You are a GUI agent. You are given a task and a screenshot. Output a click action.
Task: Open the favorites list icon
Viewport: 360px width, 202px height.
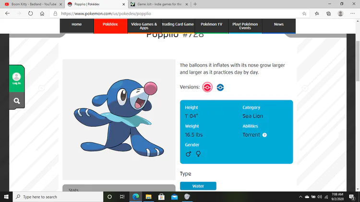click(x=317, y=13)
